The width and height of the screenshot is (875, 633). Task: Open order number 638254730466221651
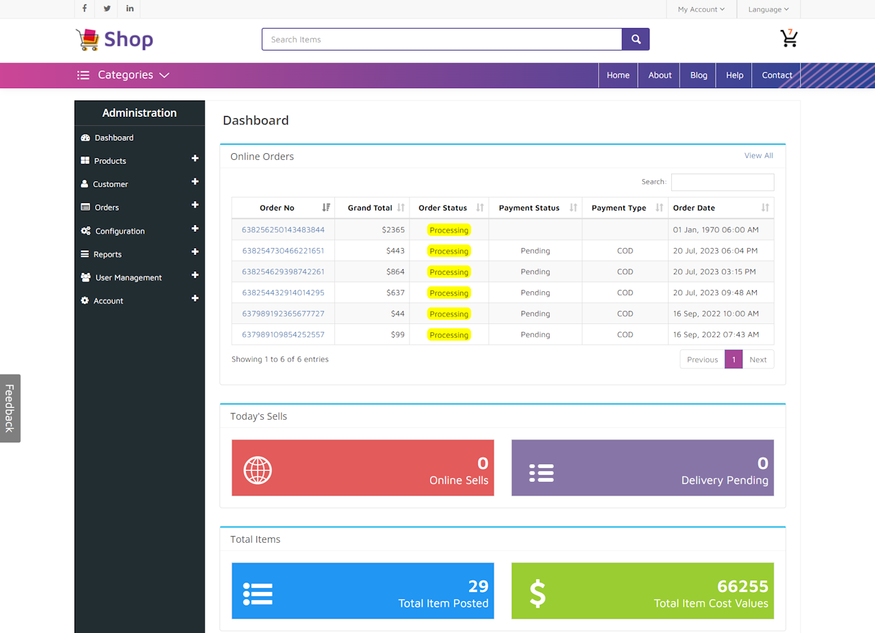click(x=282, y=250)
